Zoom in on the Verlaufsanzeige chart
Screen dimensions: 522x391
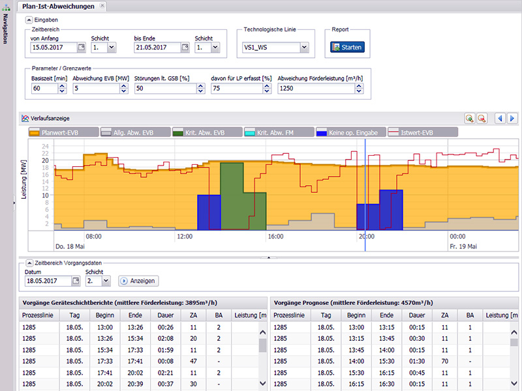coord(470,119)
